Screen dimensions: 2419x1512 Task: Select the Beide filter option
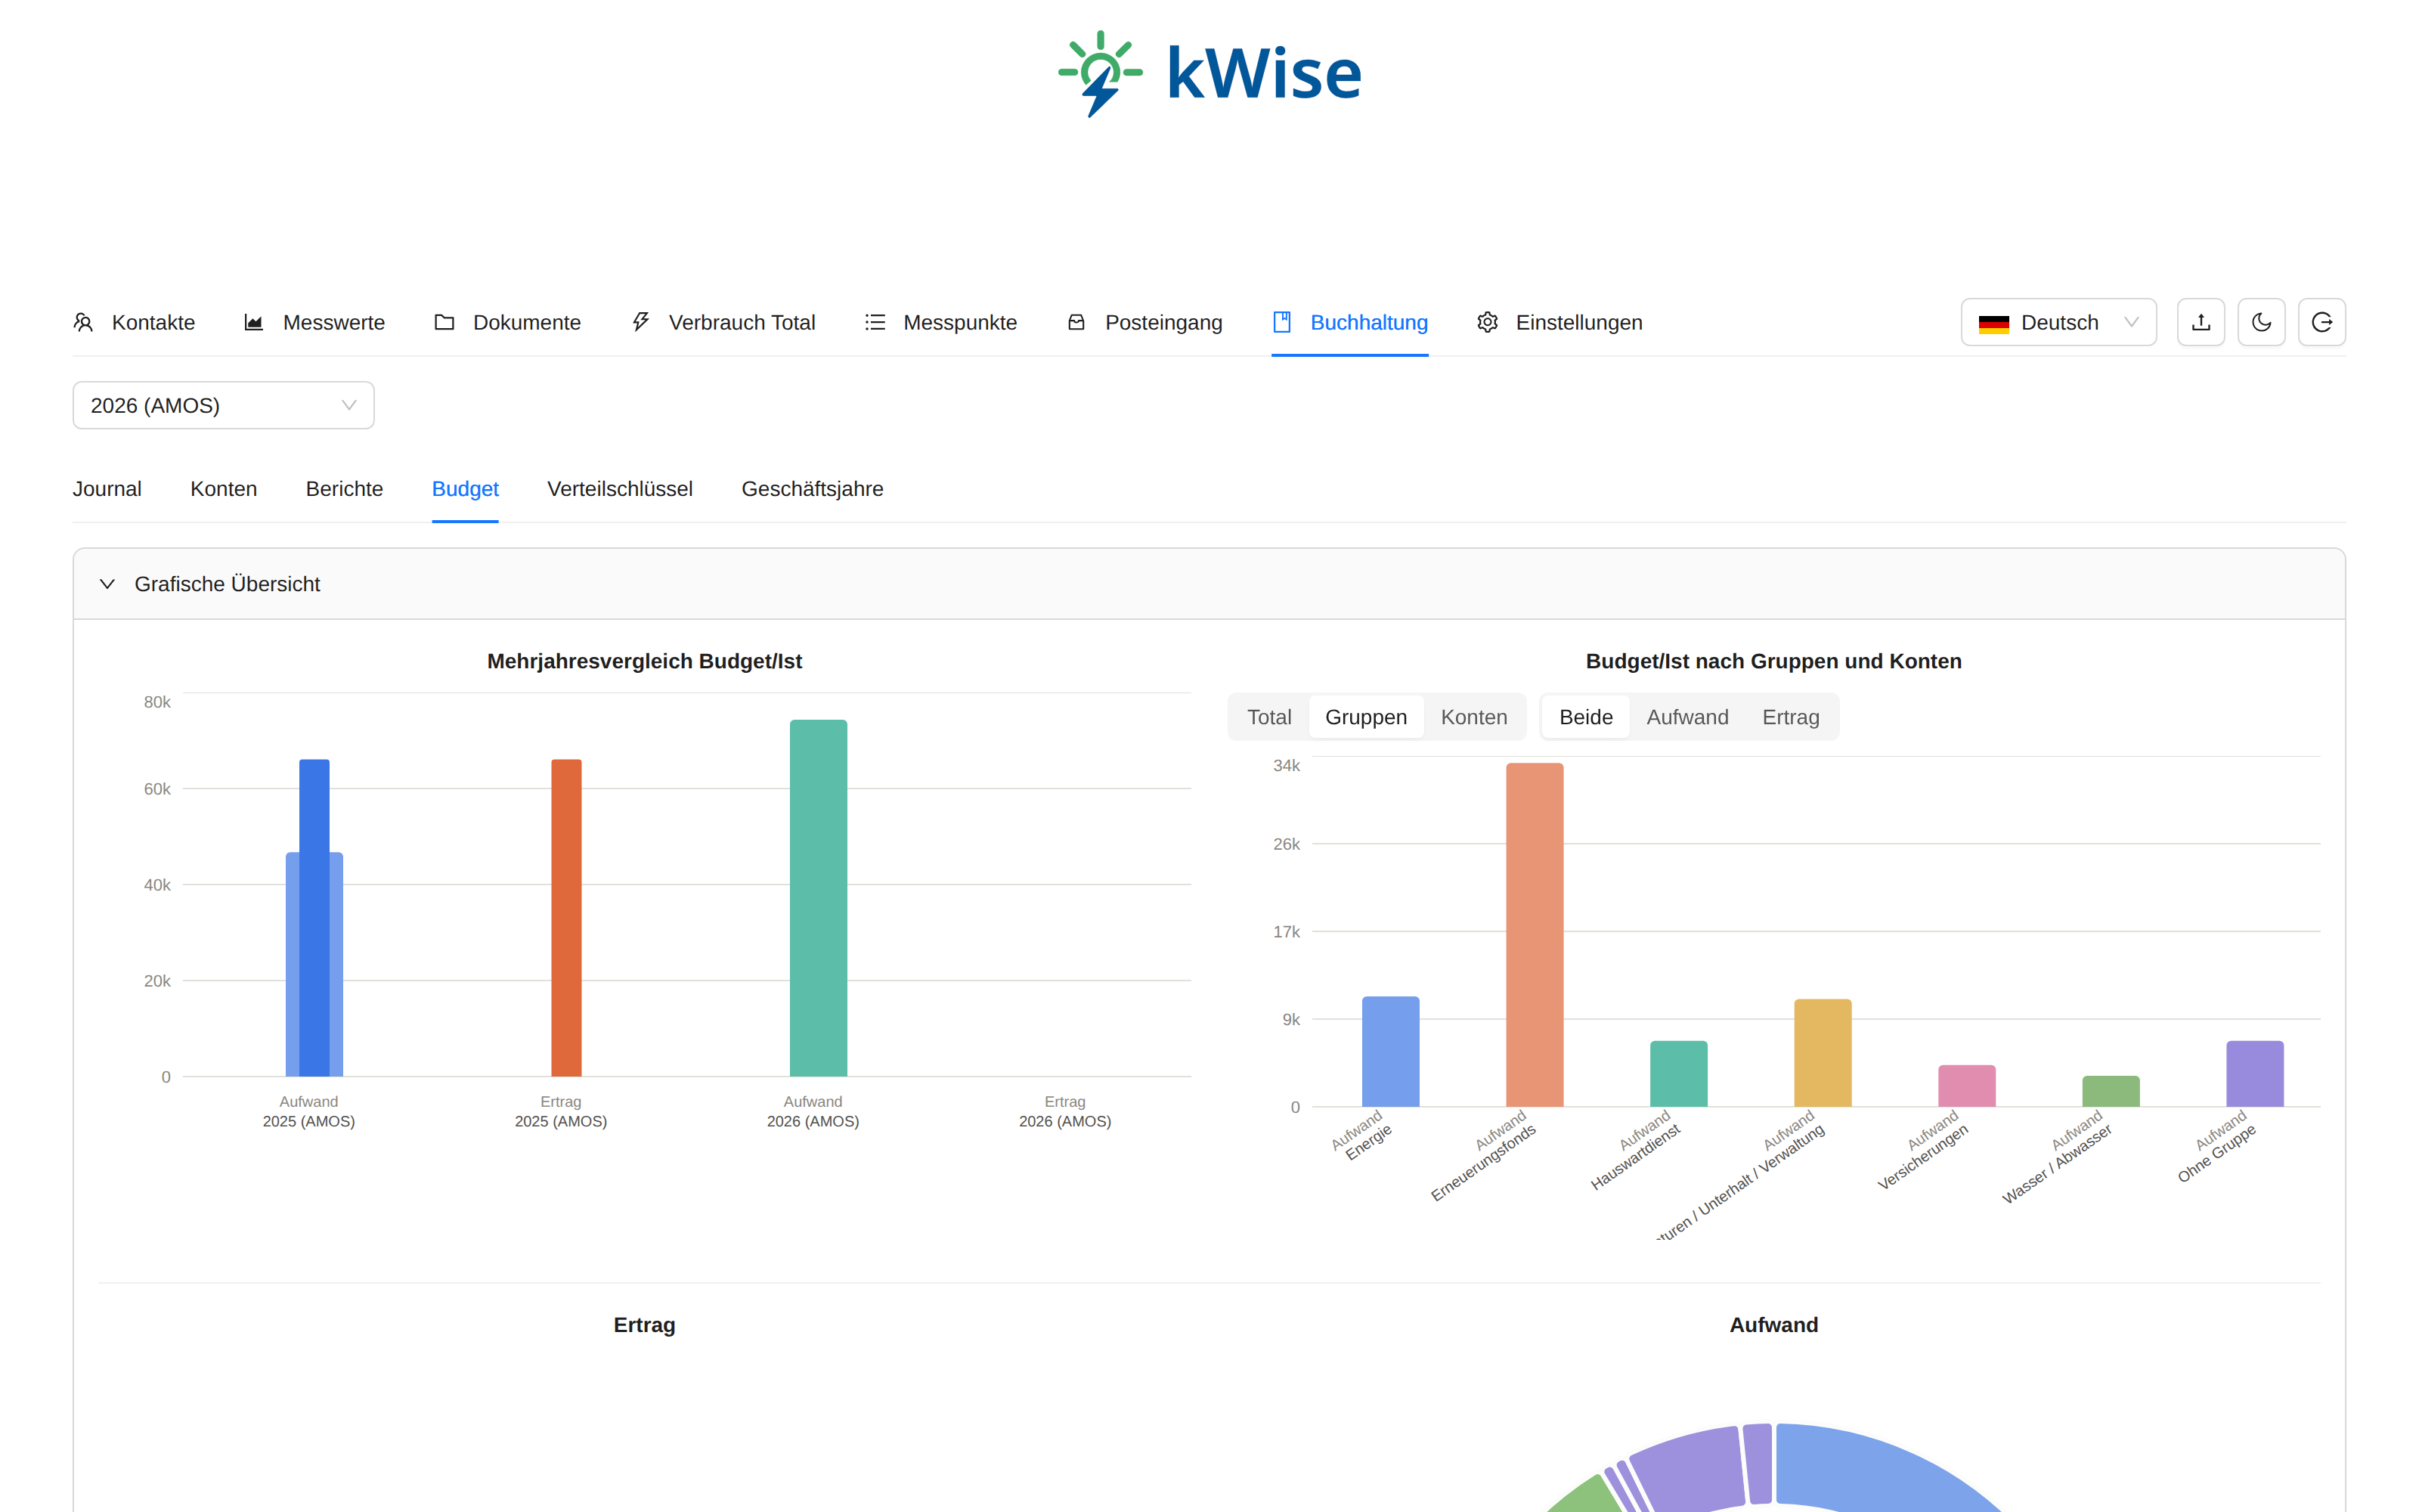tap(1585, 717)
